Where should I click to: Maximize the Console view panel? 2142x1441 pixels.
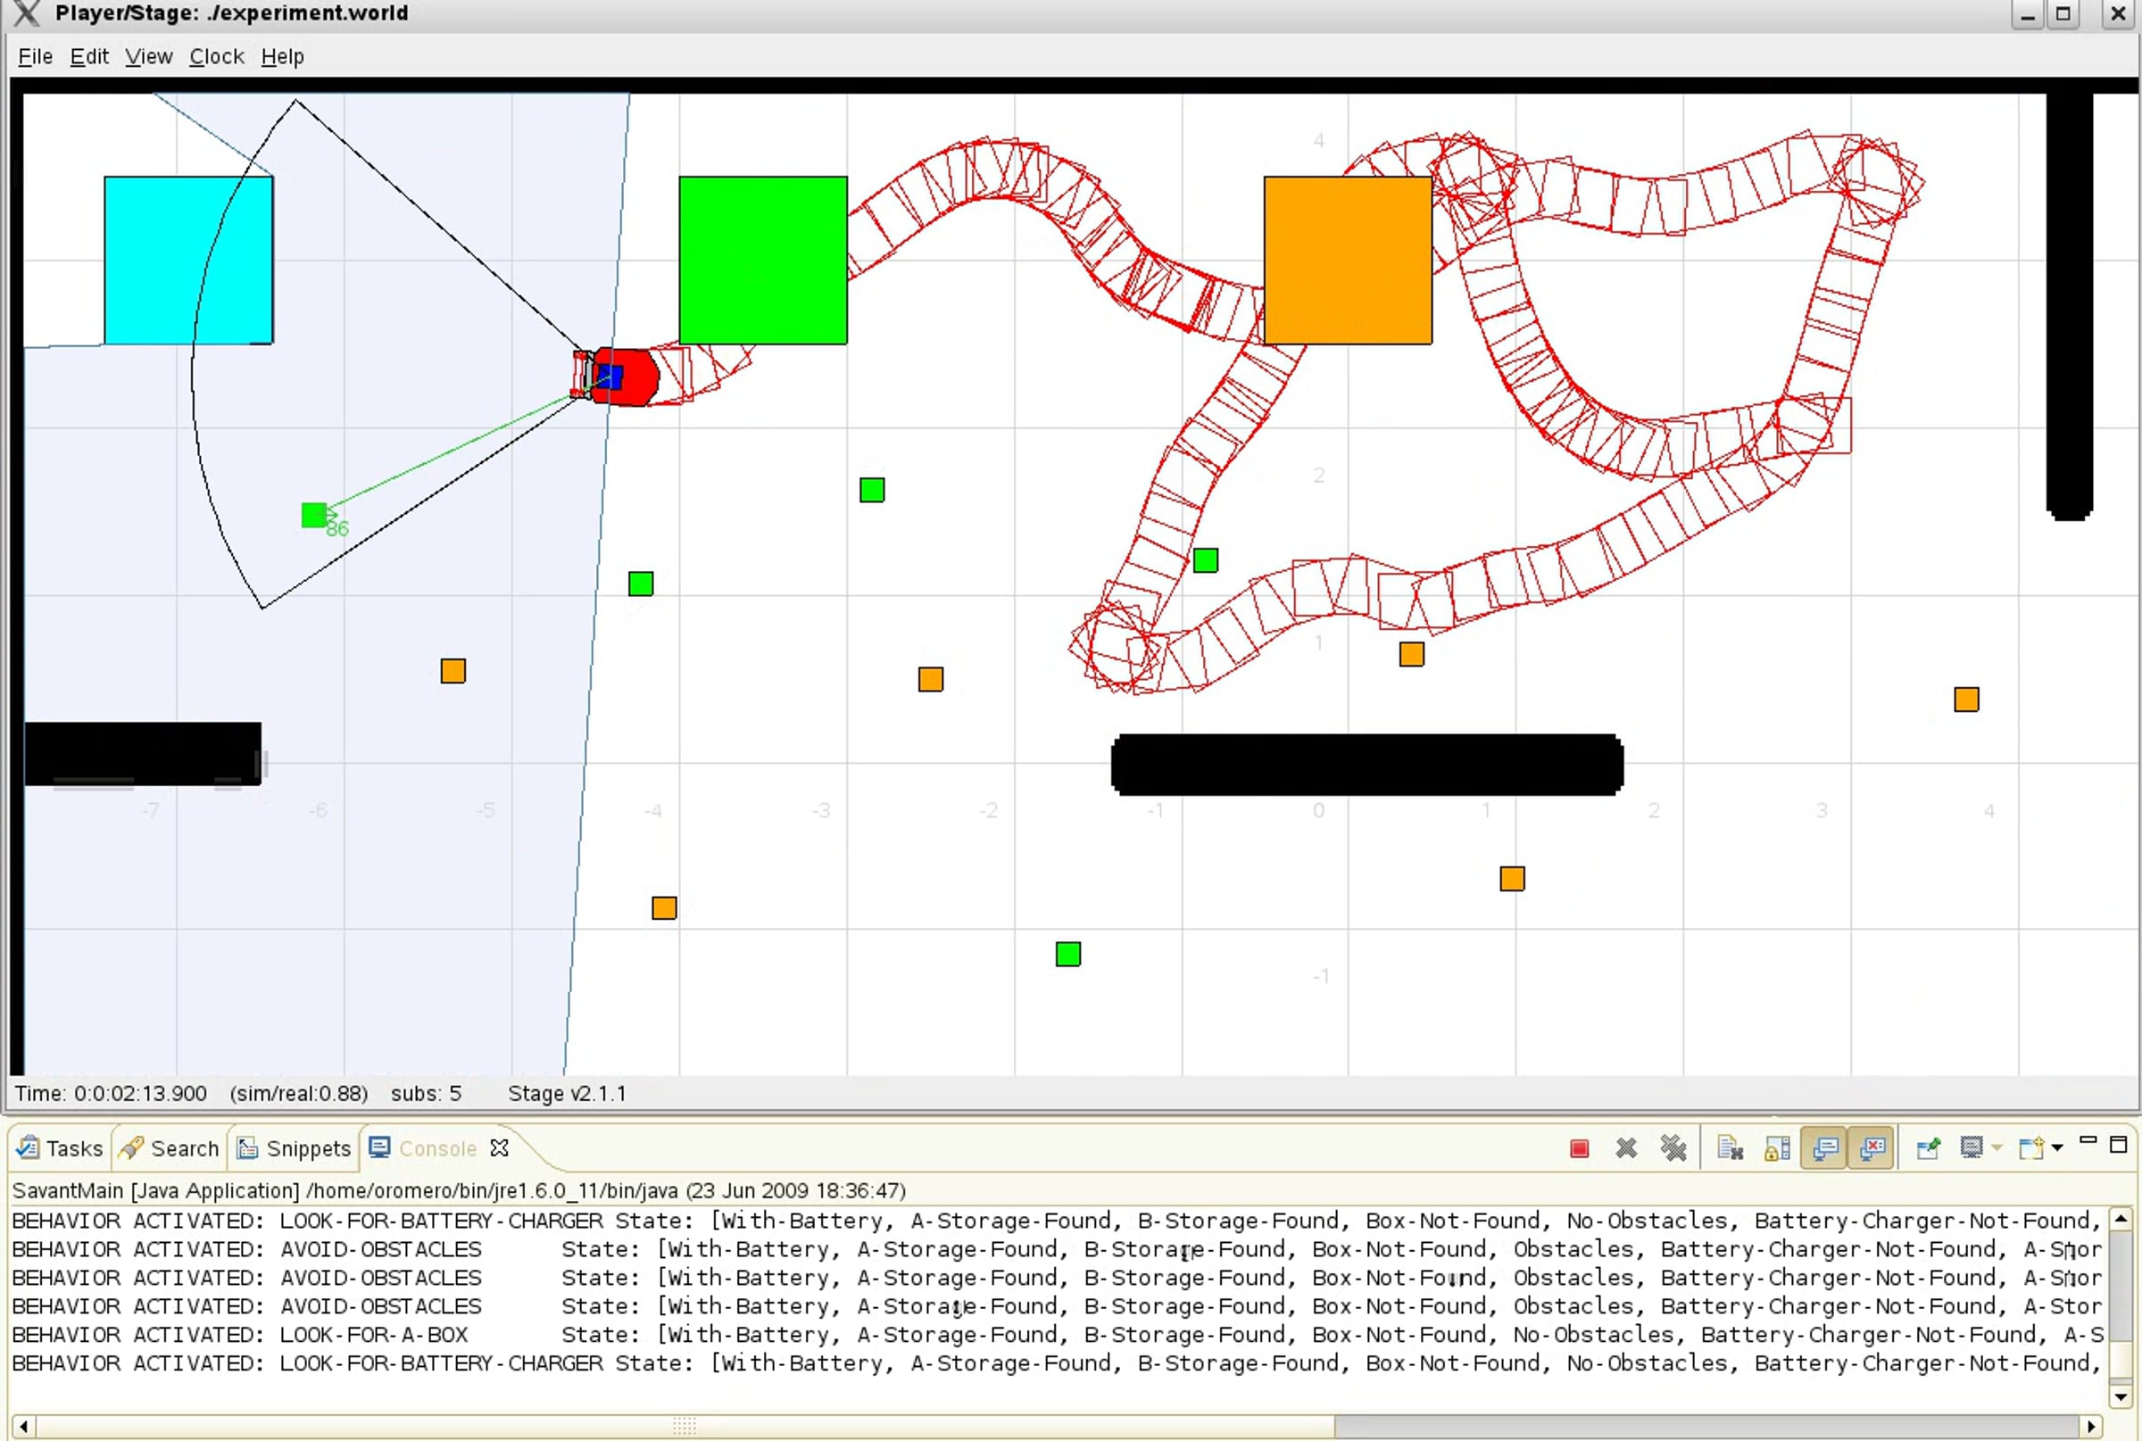[x=2119, y=1145]
